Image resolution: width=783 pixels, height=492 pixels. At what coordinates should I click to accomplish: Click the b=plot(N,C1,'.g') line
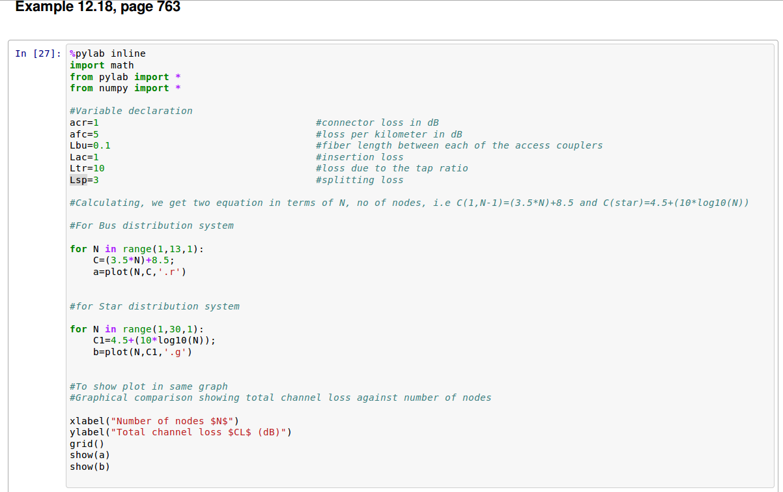pos(142,352)
